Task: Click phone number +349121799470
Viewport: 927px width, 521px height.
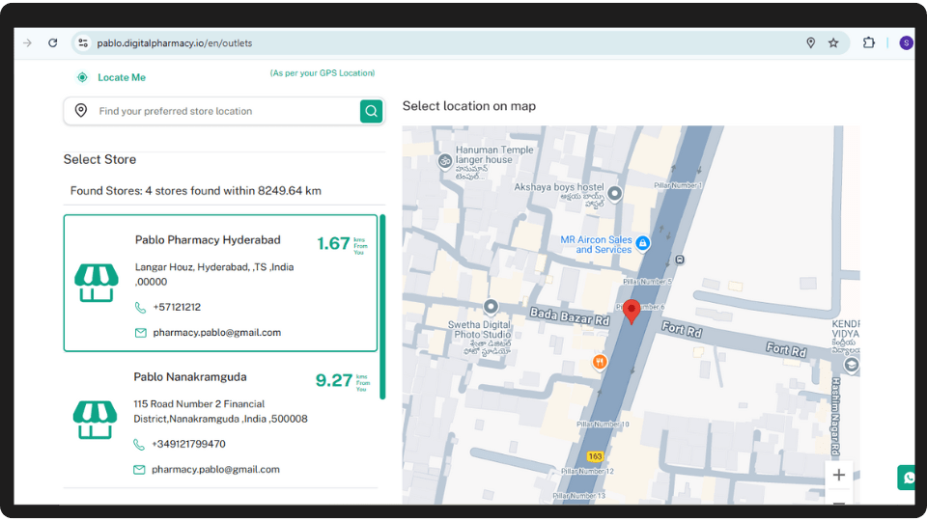Action: 188,444
